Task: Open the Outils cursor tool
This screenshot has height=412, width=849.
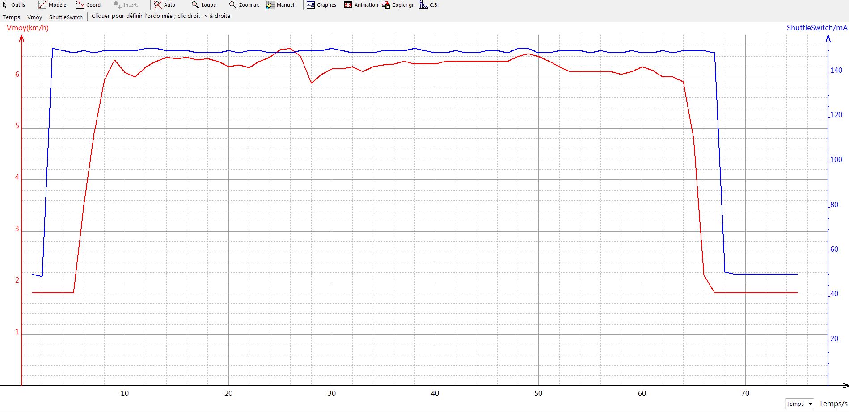Action: click(x=13, y=5)
